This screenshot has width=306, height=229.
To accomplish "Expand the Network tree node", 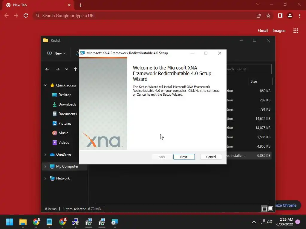I will coord(45,178).
